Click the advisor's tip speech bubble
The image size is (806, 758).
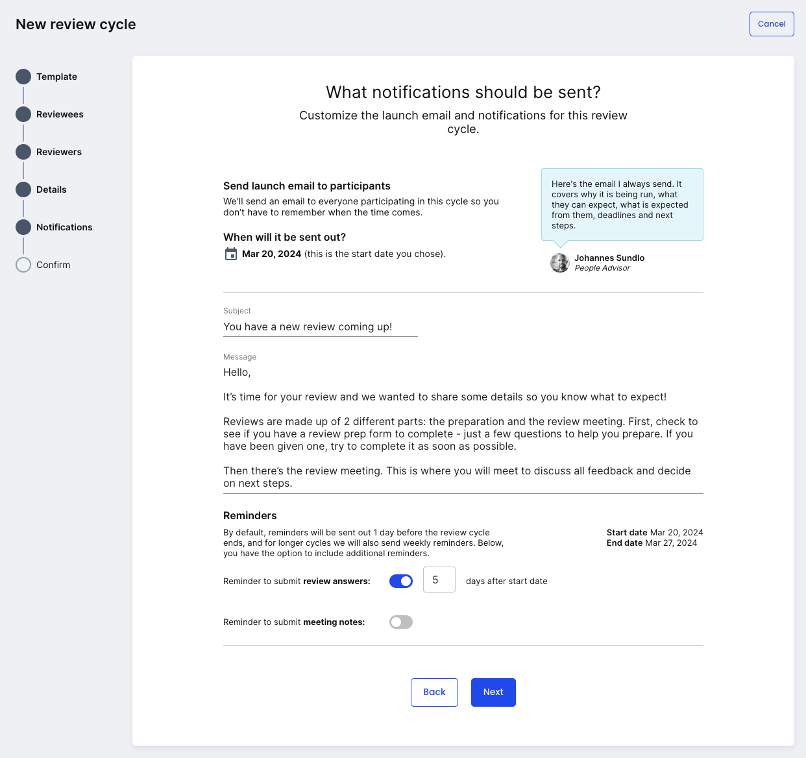[x=622, y=204]
